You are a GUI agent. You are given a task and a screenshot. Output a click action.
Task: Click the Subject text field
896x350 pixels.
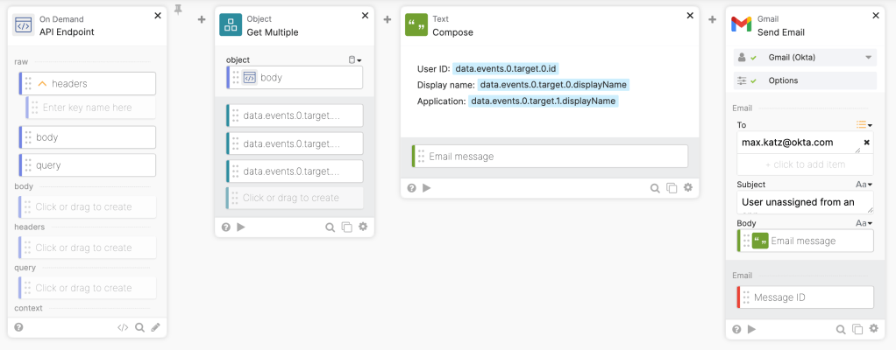(x=805, y=203)
